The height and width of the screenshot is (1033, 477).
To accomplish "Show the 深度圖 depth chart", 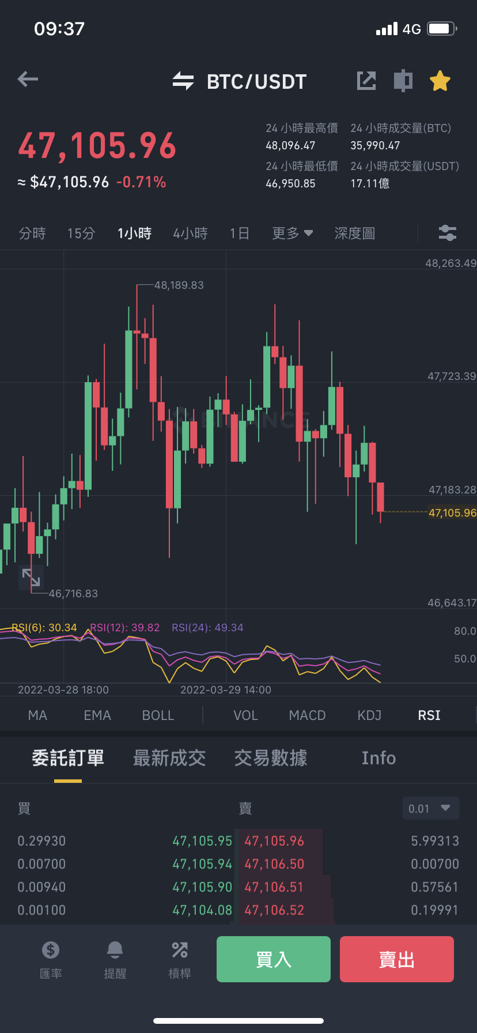I will pyautogui.click(x=355, y=233).
